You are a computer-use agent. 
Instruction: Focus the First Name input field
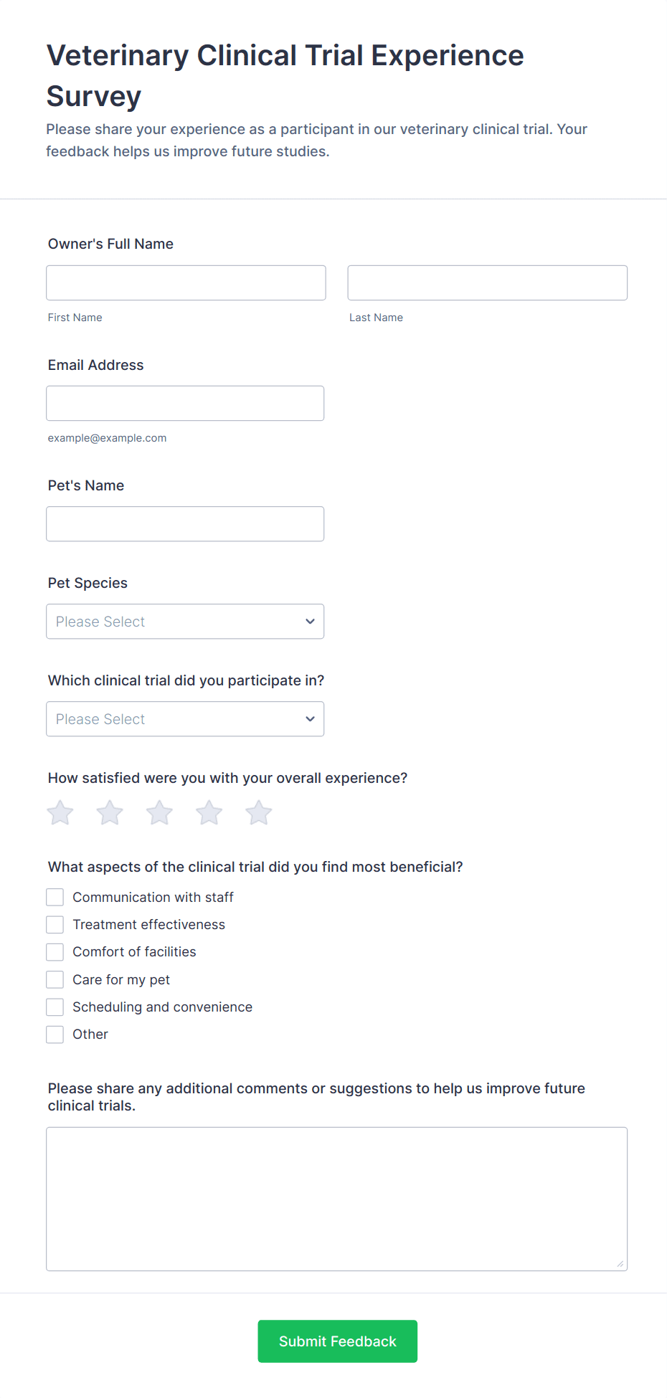[186, 283]
